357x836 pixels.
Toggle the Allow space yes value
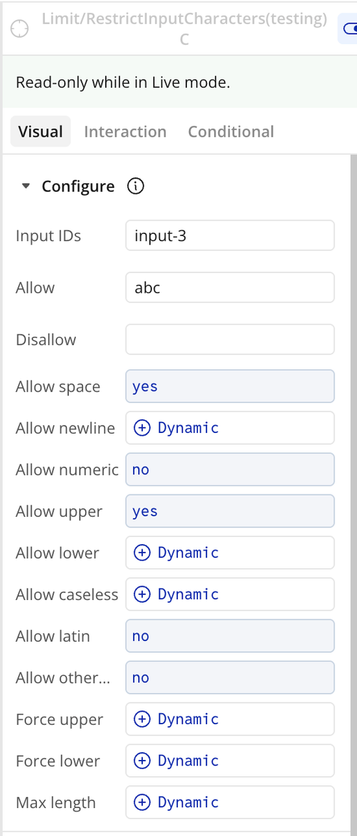[x=230, y=386]
